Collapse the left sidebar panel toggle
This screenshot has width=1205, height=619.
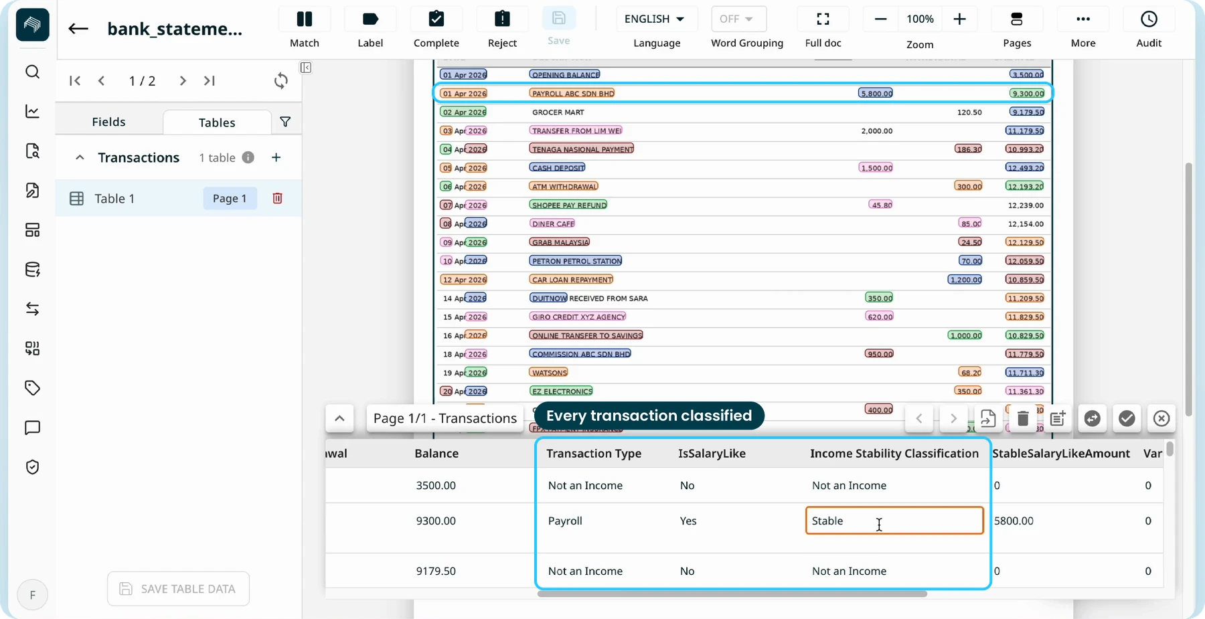coord(306,68)
